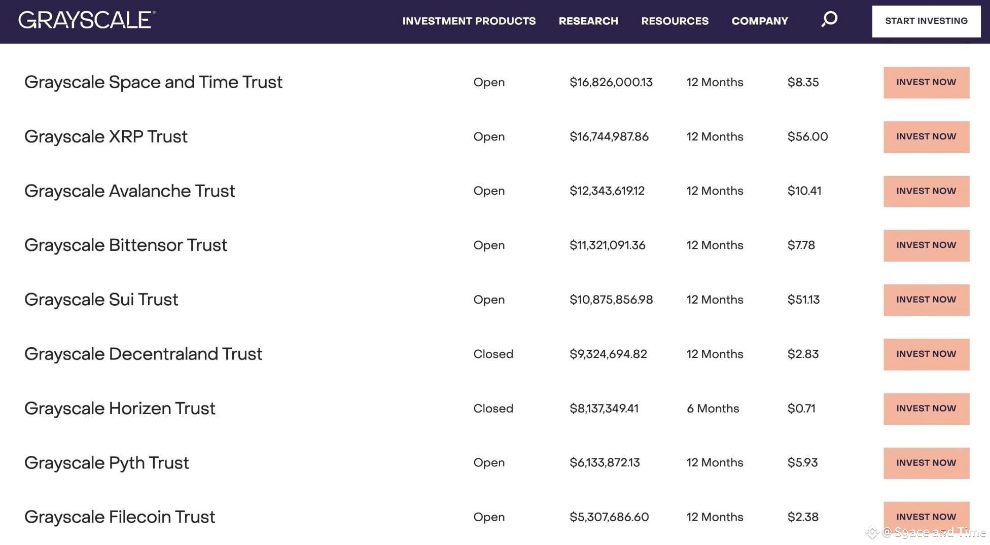990x545 pixels.
Task: Invest now in Decentraland Trust
Action: click(x=926, y=354)
